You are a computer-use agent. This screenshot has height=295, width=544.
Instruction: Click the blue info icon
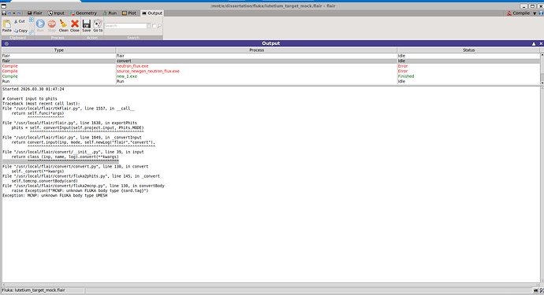coord(541,13)
